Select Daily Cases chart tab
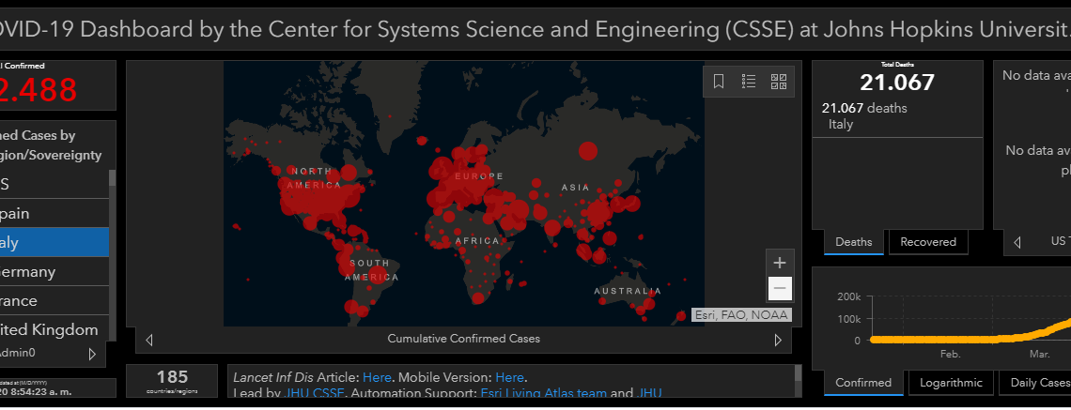This screenshot has width=1071, height=410. click(x=1035, y=383)
